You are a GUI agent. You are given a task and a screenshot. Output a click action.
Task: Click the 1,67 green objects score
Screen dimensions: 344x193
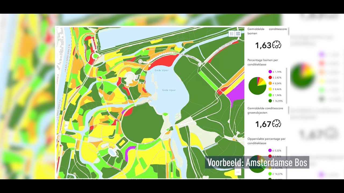click(x=263, y=124)
